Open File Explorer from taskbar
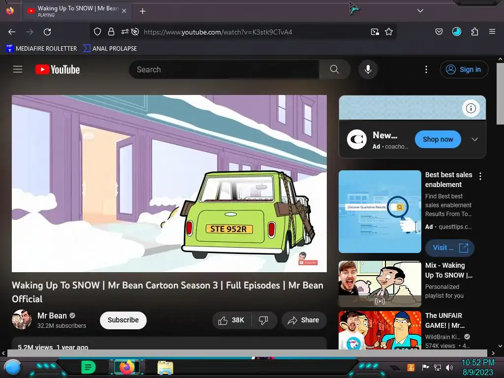This screenshot has width=504, height=378. click(165, 368)
